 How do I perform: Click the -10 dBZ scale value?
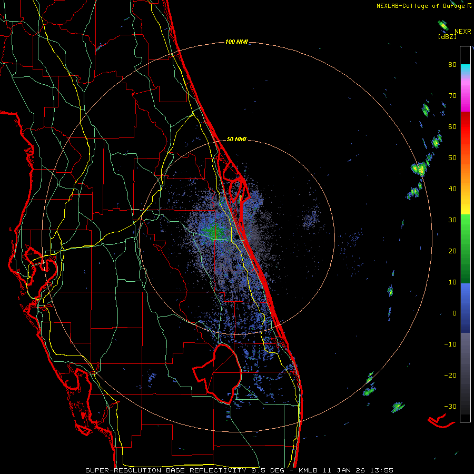click(450, 344)
